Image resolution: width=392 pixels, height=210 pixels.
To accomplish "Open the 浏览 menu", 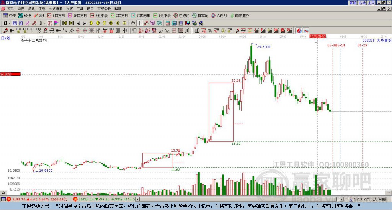I will [21, 9].
